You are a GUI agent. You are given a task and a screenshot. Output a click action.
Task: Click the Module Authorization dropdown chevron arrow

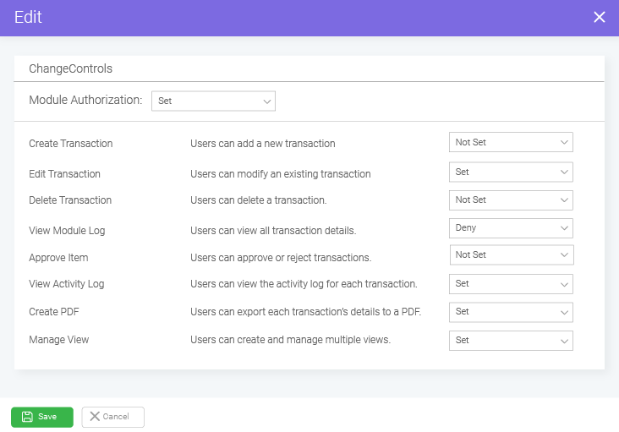[267, 101]
